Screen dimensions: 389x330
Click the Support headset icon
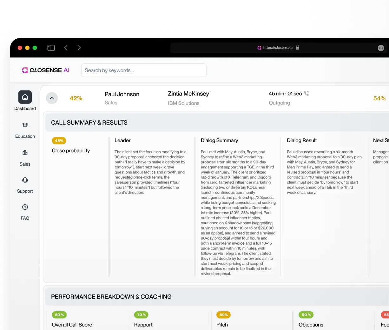pos(25,180)
